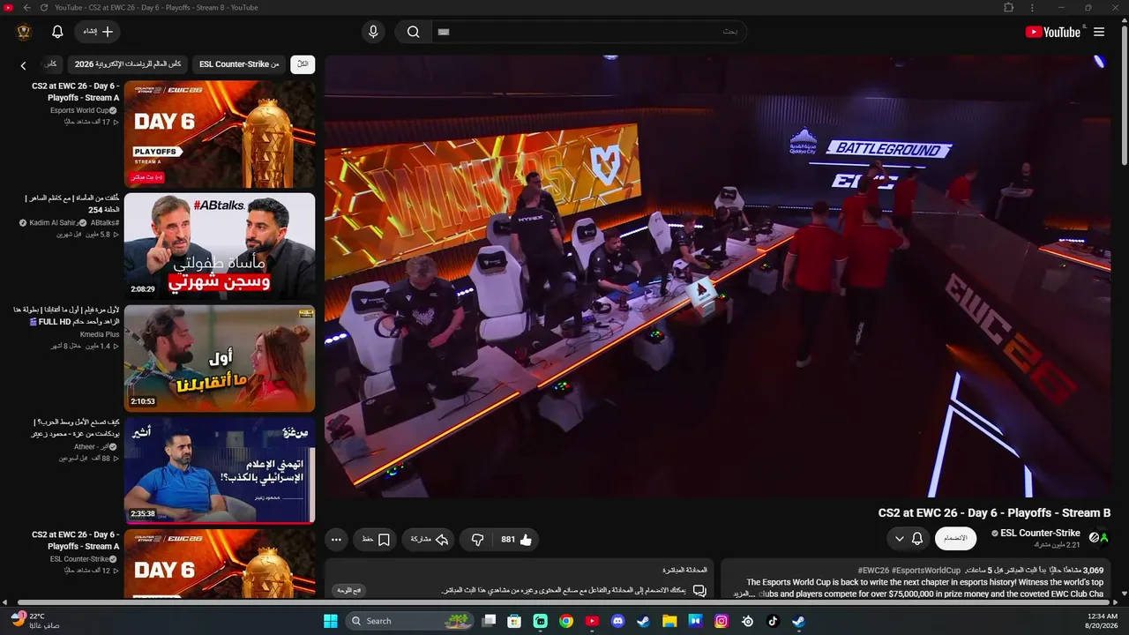The width and height of the screenshot is (1129, 635).
Task: Click the #EsportsWorldCup hashtag
Action: pyautogui.click(x=926, y=571)
